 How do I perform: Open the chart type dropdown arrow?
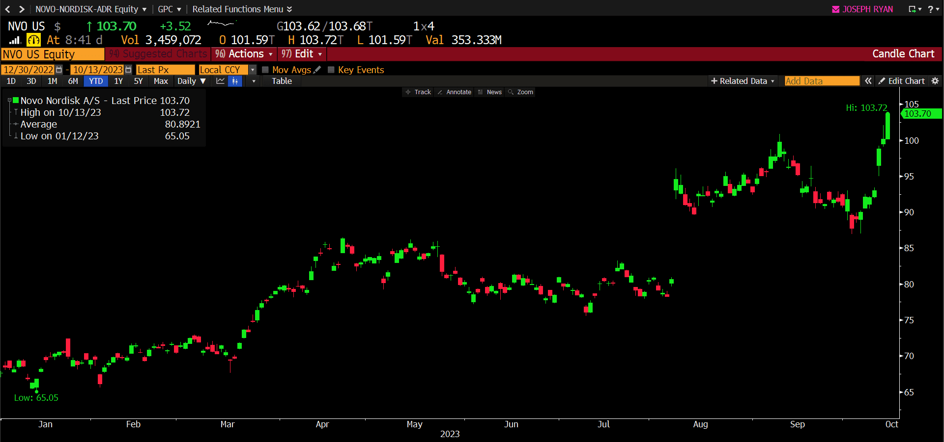(254, 81)
